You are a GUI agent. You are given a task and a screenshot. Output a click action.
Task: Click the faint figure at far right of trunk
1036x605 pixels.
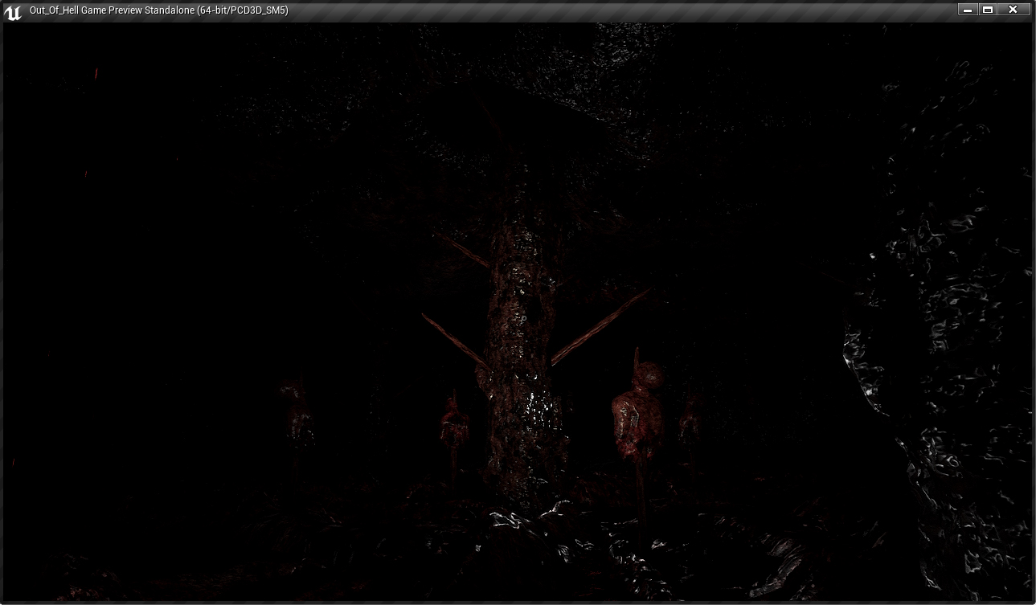point(688,422)
